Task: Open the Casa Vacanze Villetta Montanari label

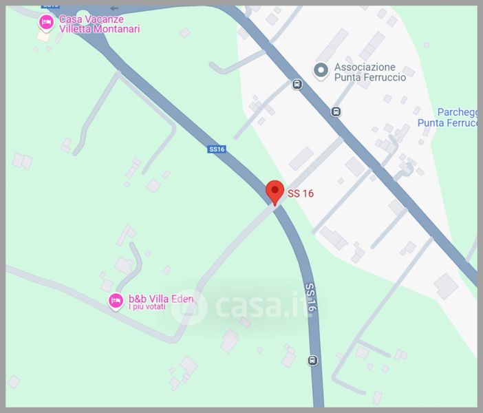Action: point(99,24)
